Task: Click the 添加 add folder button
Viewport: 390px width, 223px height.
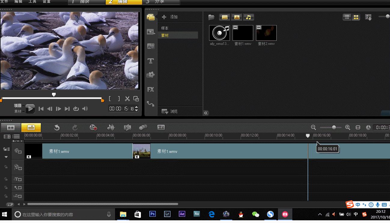Action: [x=170, y=17]
